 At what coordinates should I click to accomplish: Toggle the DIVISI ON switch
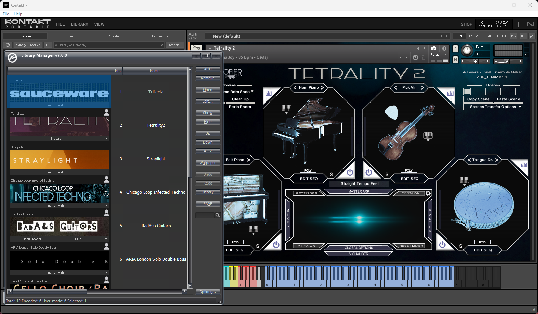point(411,193)
